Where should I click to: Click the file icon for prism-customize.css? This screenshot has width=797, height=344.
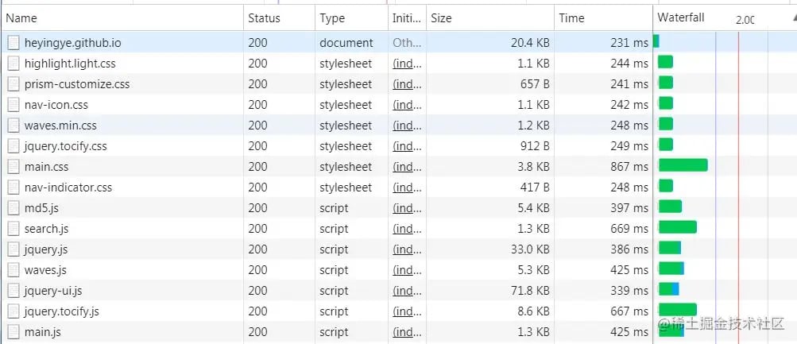click(x=14, y=84)
